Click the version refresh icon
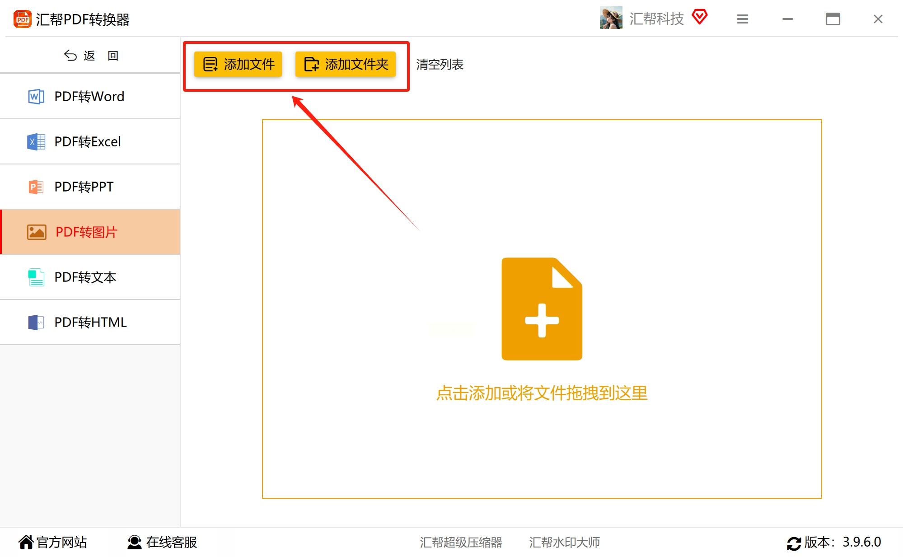 794,543
